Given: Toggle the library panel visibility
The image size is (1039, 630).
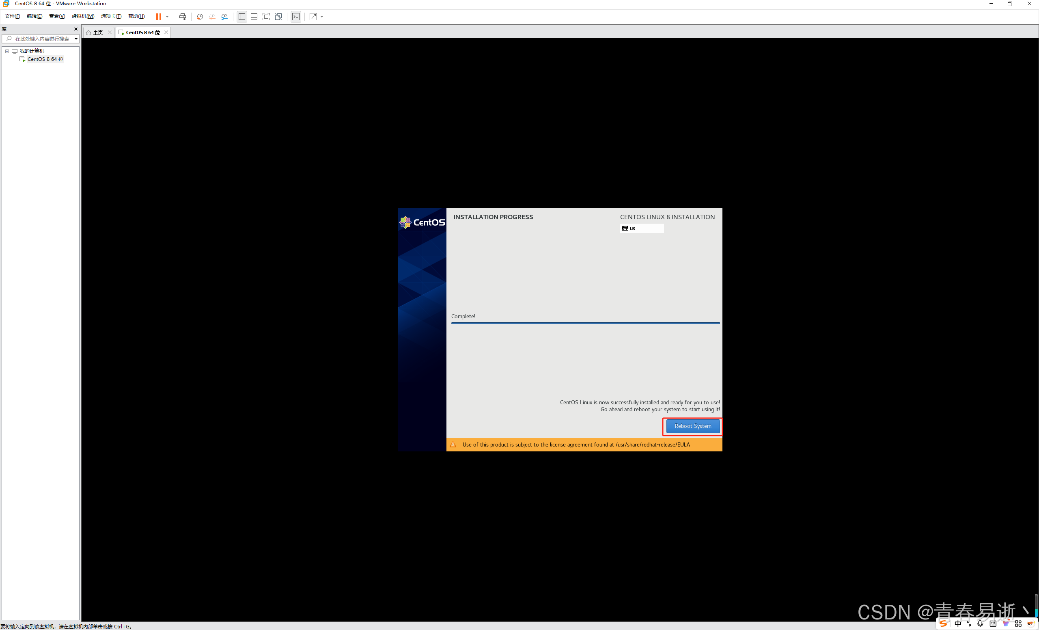Looking at the screenshot, I should [x=241, y=17].
